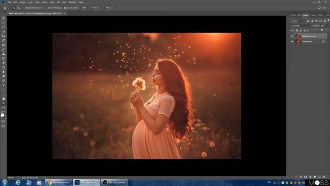Select the Move tool

click(4, 18)
